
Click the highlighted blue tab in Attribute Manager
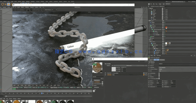point(156,60)
